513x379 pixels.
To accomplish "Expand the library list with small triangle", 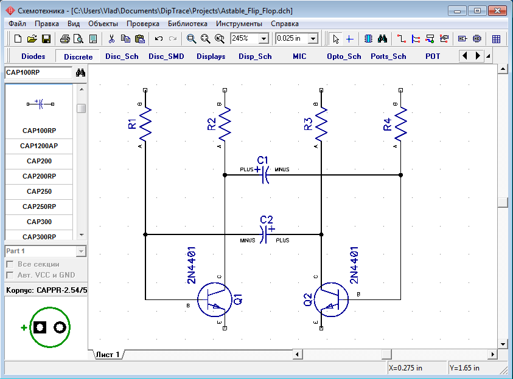I will pos(488,56).
